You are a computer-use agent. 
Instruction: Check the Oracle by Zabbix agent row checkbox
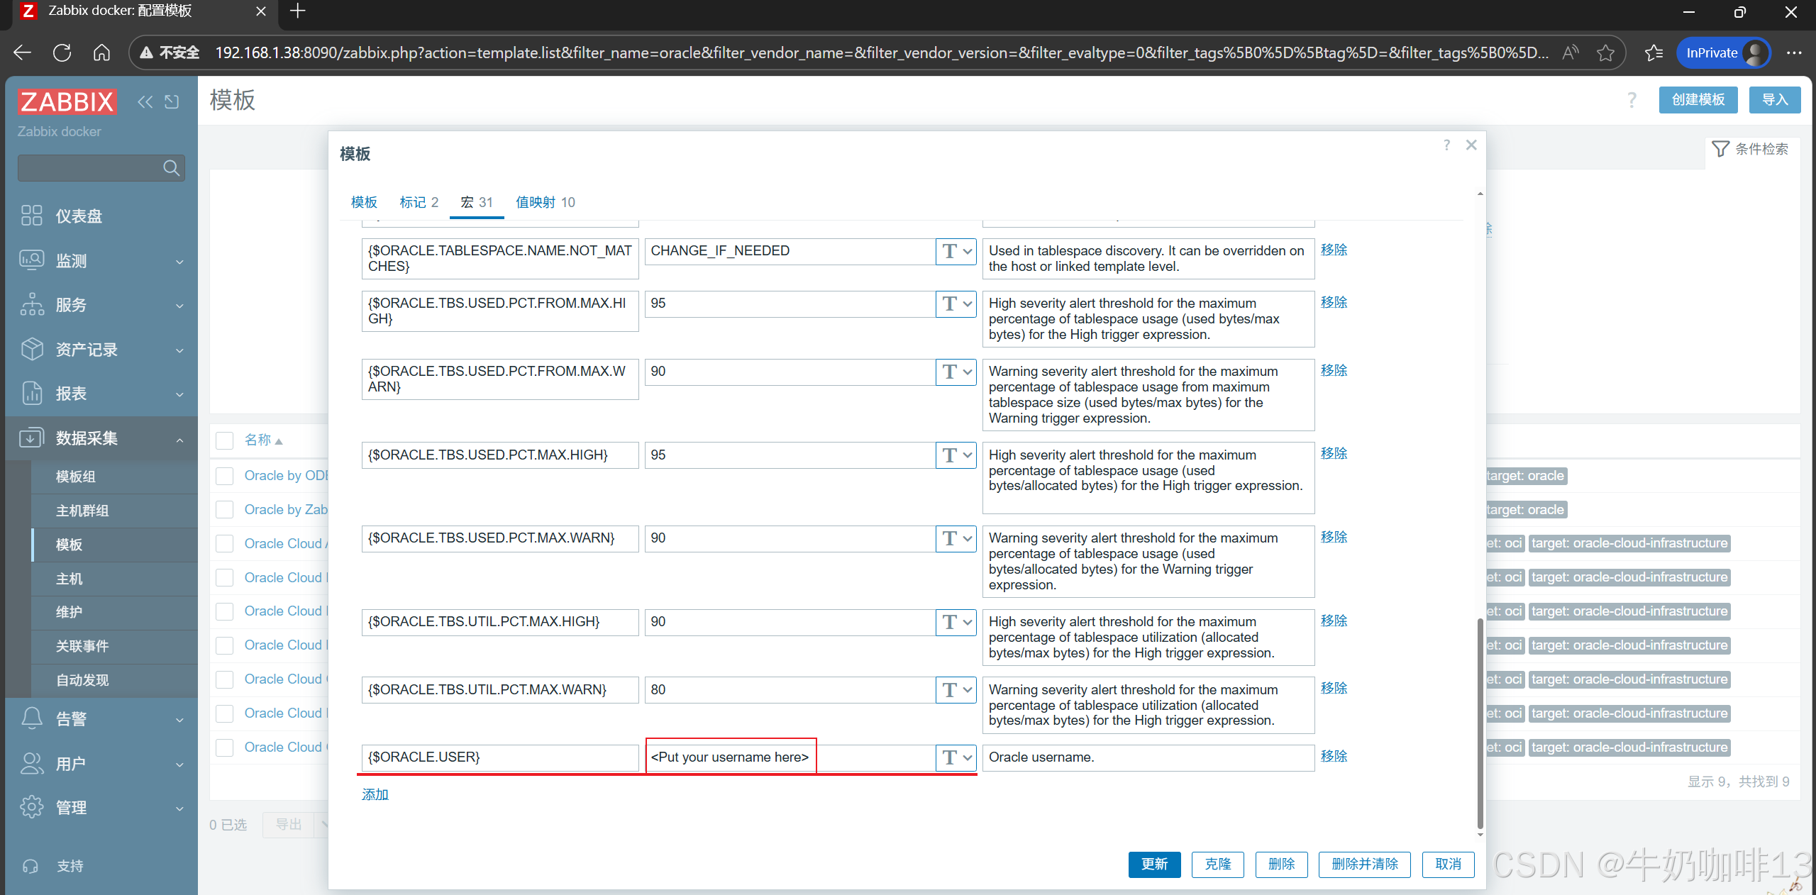tap(225, 510)
